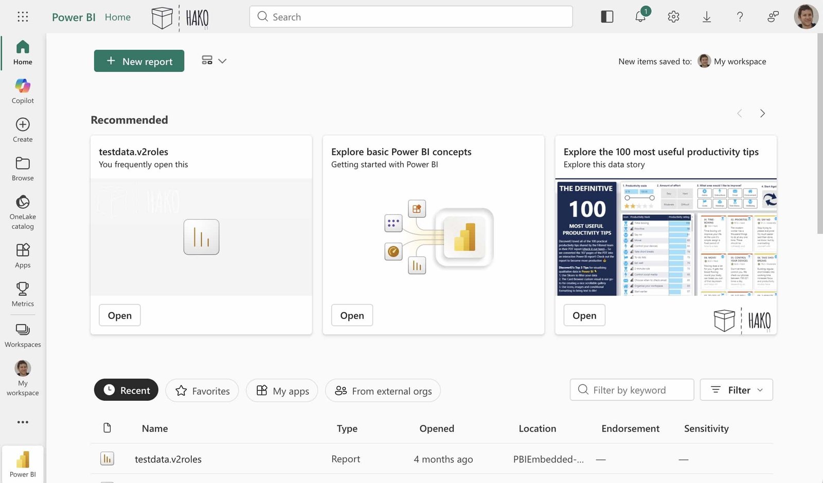Screen dimensions: 823x483
Task: Switch to the Favorites tab
Action: pos(202,391)
